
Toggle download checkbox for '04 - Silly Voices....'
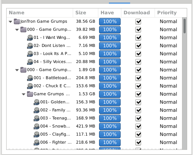[x=138, y=62]
